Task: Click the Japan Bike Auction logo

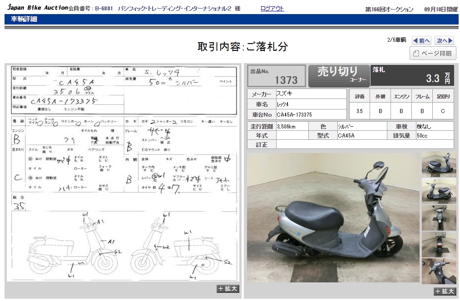Action: point(37,8)
